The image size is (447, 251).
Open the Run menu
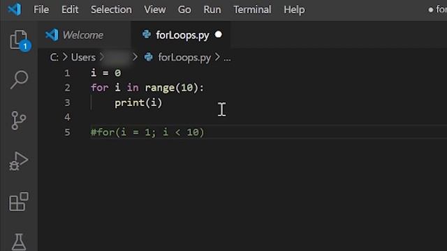(212, 10)
